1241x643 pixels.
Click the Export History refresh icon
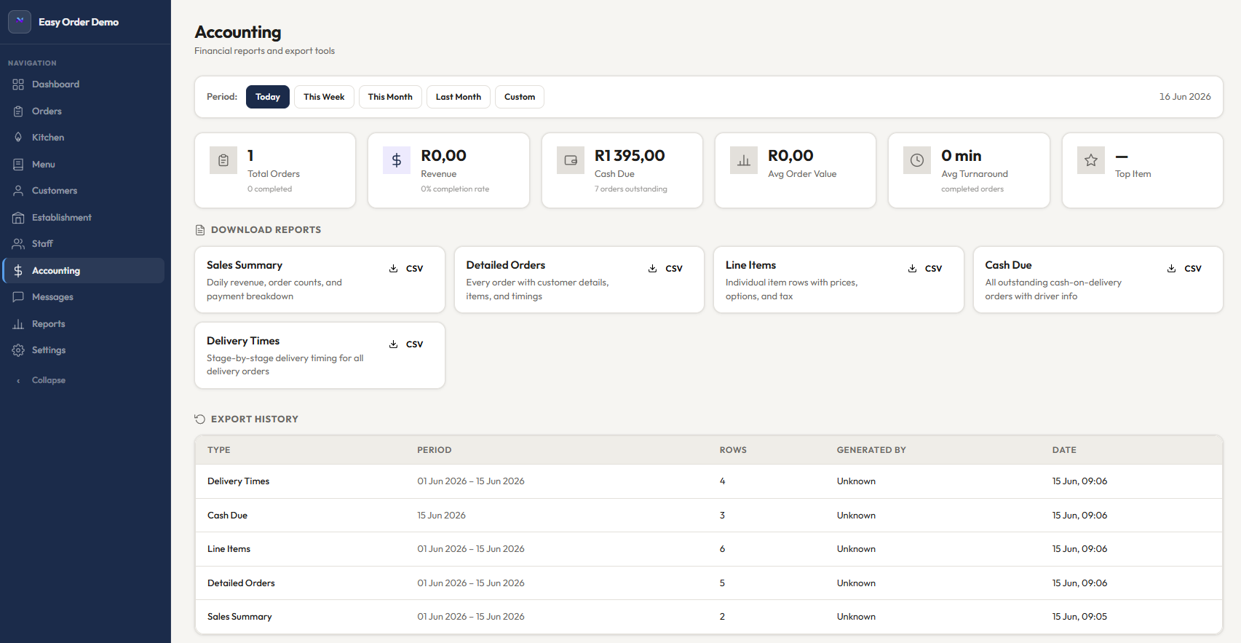pos(200,419)
